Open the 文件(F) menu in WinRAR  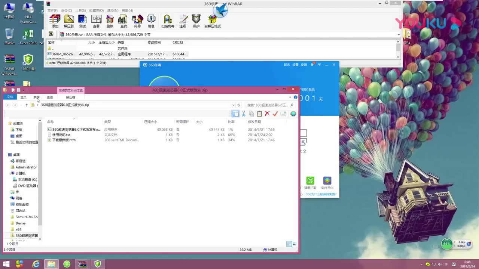point(52,10)
